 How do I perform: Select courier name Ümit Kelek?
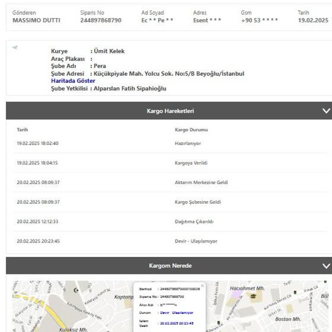click(109, 51)
